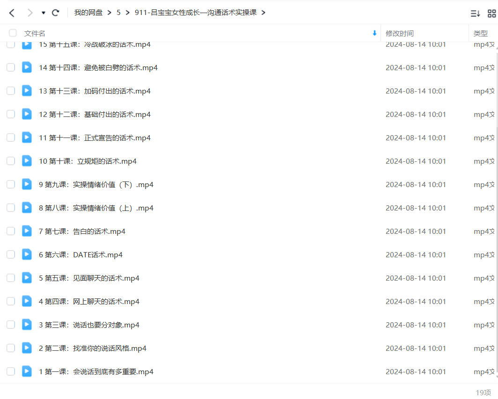Click video icon of 说话也要分对象.mp4
This screenshot has width=498, height=399.
[27, 325]
